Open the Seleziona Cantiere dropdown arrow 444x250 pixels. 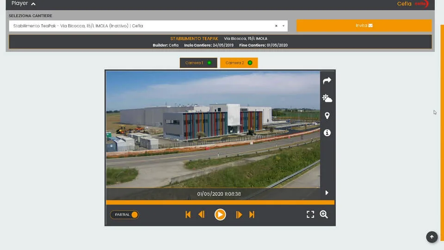pos(283,26)
